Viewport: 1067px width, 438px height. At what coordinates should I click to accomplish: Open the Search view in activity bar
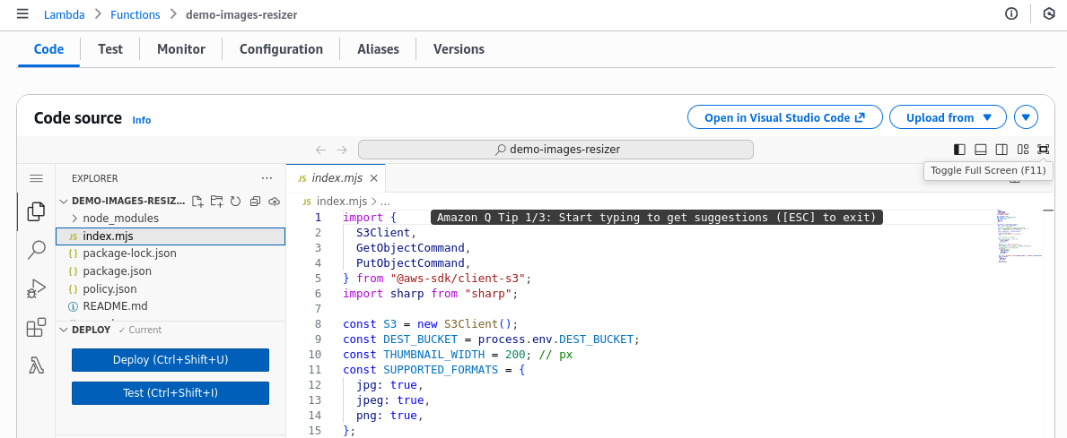[36, 250]
